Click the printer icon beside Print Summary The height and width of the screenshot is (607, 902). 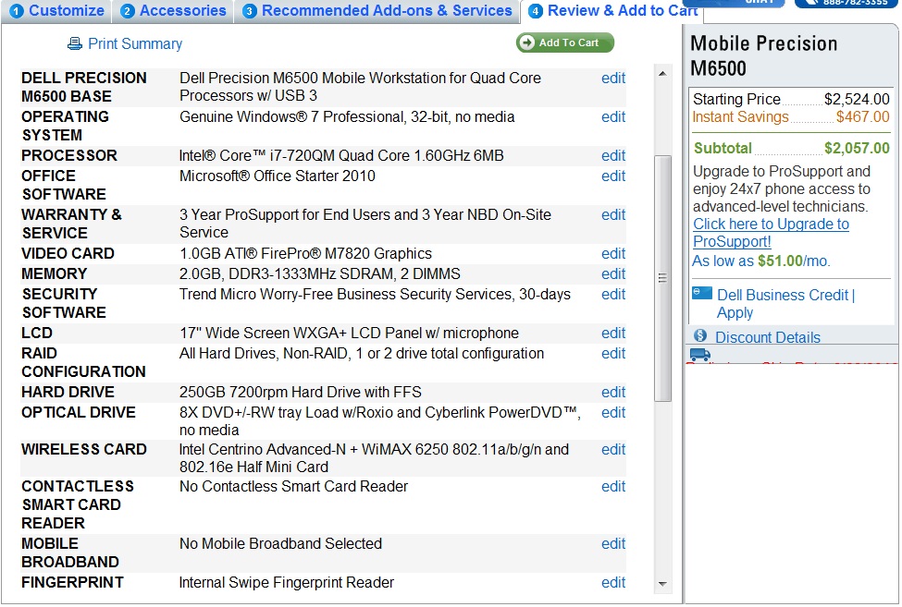pos(75,43)
